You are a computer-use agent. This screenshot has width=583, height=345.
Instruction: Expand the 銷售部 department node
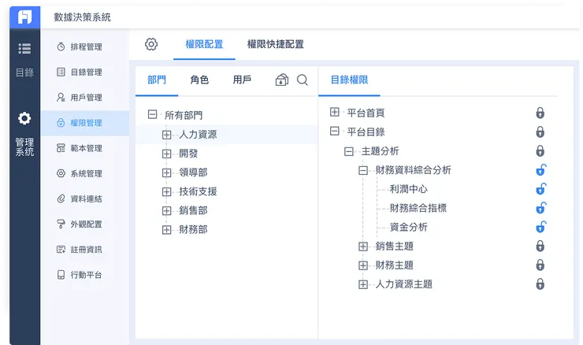pos(166,211)
